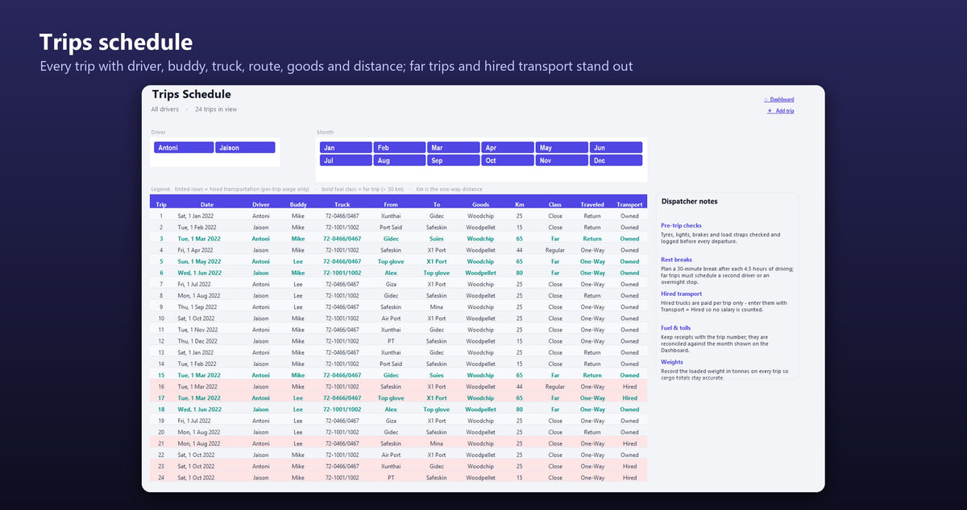Click the Driver column header in table
This screenshot has height=510, width=967.
click(x=261, y=204)
